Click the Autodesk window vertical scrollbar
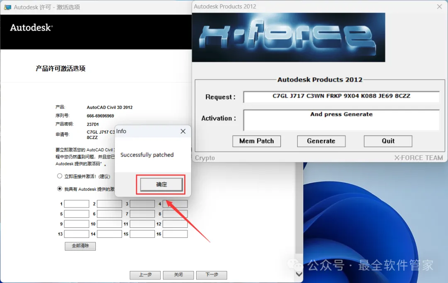This screenshot has height=283, width=448. tap(299, 209)
